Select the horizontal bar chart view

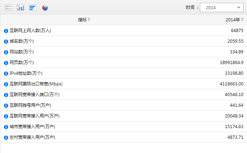point(33,7)
